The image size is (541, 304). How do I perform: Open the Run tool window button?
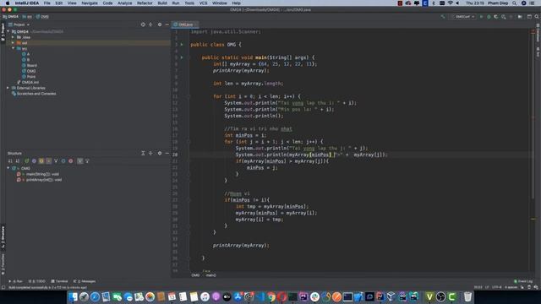pos(15,281)
